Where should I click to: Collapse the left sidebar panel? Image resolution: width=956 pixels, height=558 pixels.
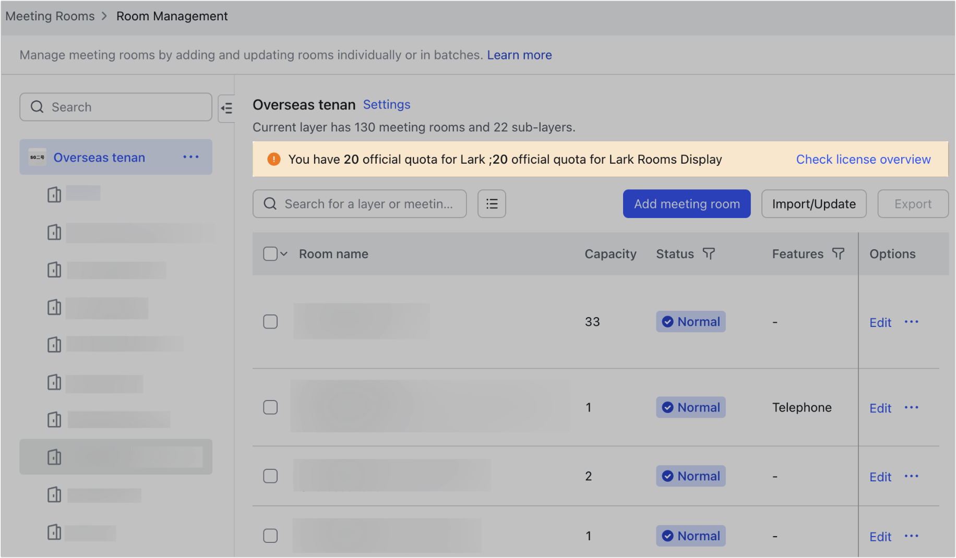point(227,107)
